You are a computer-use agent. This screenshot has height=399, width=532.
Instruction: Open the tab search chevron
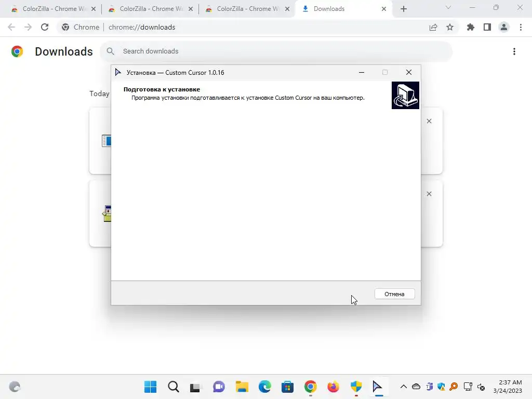[x=448, y=7]
